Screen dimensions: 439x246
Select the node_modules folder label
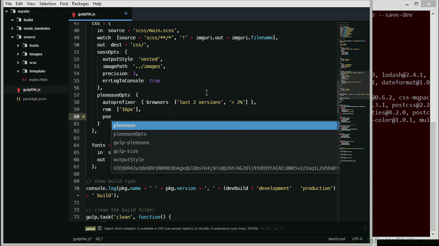click(x=37, y=28)
